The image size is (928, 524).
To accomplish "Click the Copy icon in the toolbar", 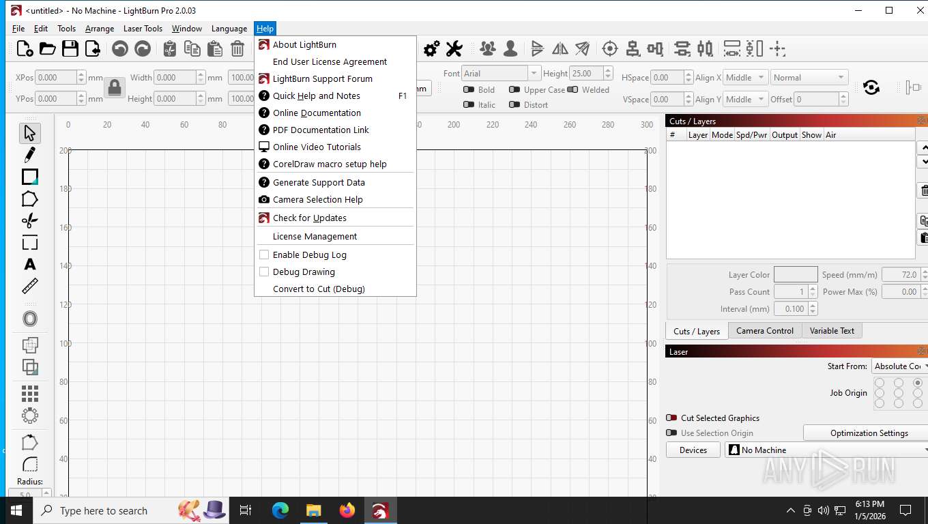I will click(x=192, y=48).
